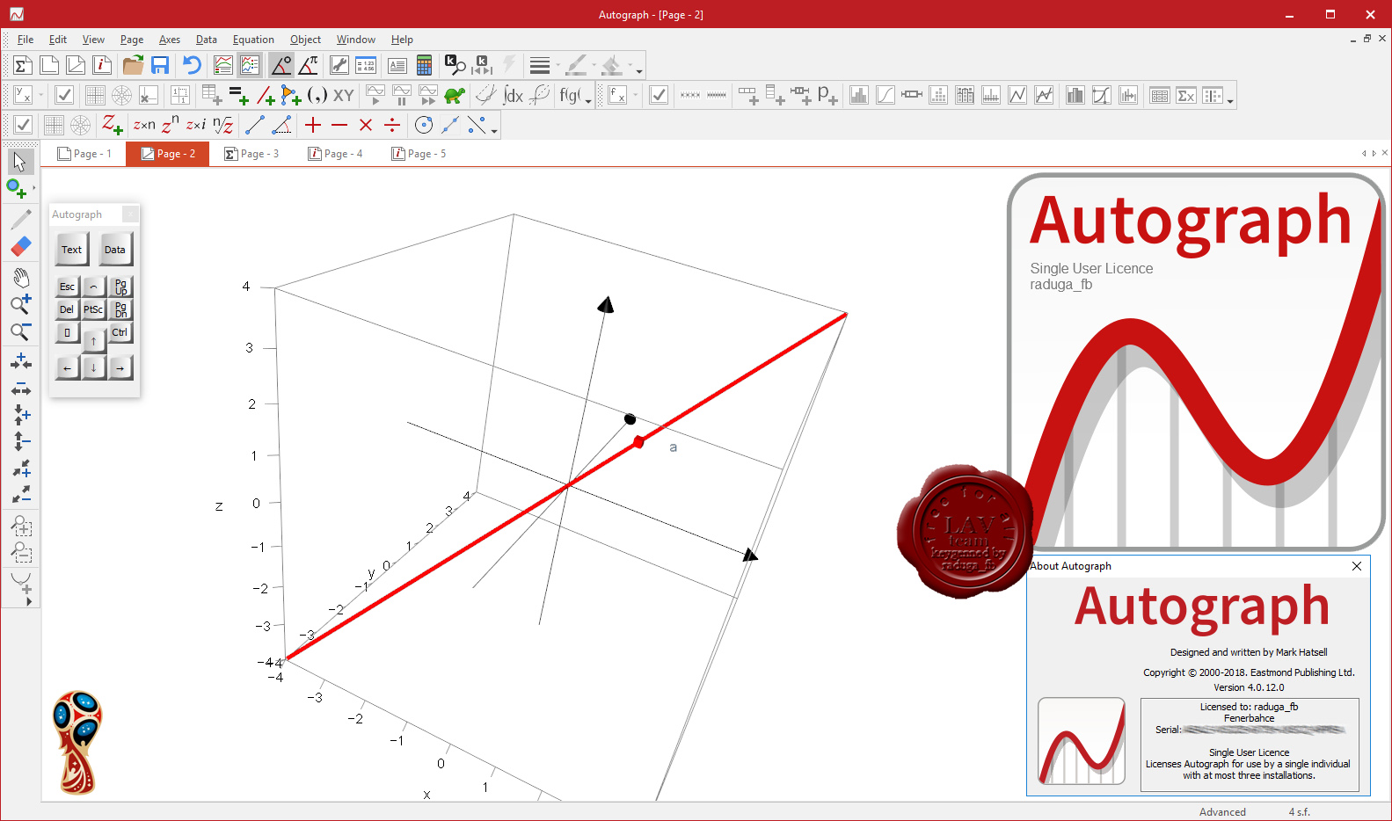Select the degrees angle mode icon
This screenshot has width=1392, height=821.
point(281,65)
